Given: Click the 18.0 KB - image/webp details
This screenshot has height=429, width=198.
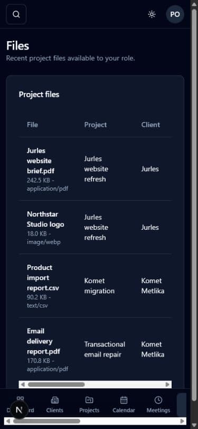Looking at the screenshot, I should click(43, 238).
